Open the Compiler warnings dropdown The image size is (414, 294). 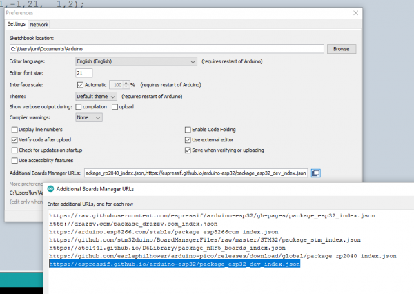[89, 118]
